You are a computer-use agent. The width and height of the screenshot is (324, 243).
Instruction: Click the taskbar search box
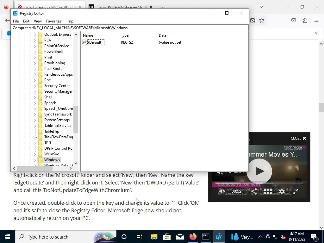click(x=66, y=237)
